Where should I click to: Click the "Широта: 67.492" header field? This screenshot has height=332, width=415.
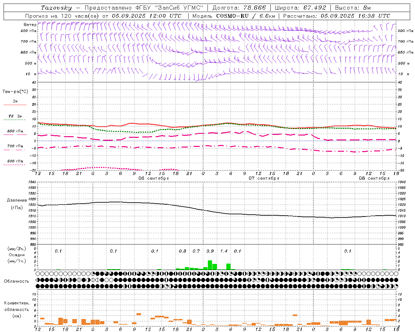pyautogui.click(x=300, y=8)
